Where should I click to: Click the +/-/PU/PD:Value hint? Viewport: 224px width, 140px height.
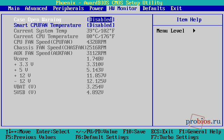click(x=97, y=132)
